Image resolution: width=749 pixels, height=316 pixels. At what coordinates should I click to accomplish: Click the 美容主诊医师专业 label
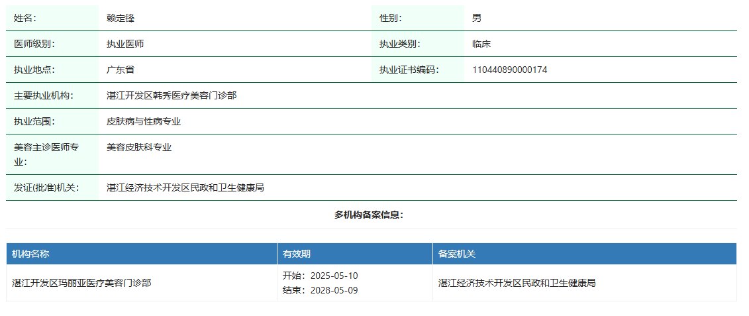(x=46, y=154)
